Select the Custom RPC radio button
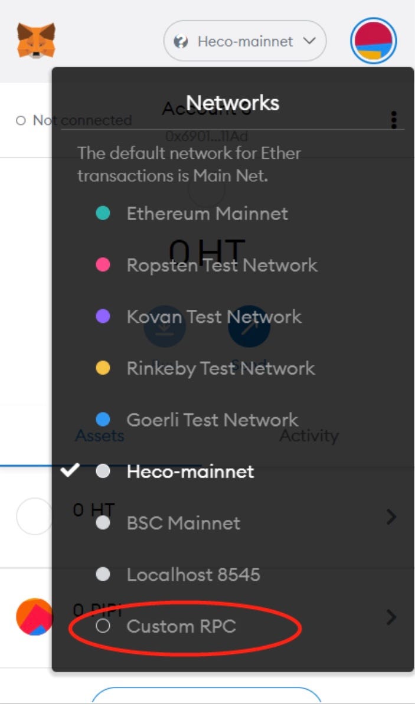The image size is (415, 704). click(104, 627)
